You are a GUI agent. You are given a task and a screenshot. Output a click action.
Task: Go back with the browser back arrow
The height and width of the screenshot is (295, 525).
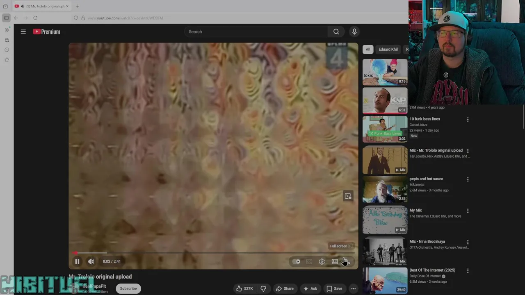(x=16, y=18)
